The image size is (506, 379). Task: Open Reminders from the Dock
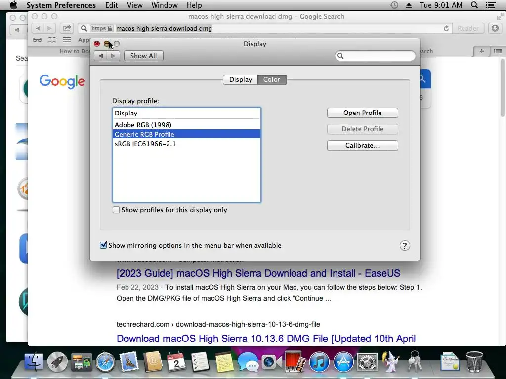pos(200,362)
